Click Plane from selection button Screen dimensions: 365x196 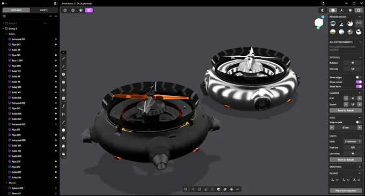346,191
